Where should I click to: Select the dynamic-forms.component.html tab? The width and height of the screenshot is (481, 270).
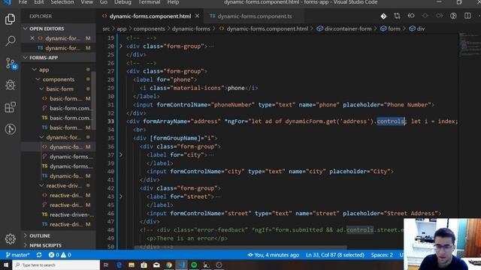tap(150, 16)
